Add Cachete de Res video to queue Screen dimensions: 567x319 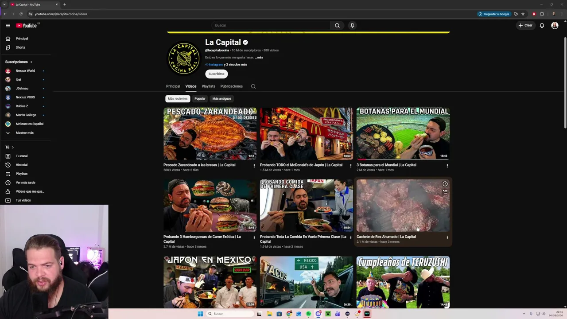tap(445, 192)
